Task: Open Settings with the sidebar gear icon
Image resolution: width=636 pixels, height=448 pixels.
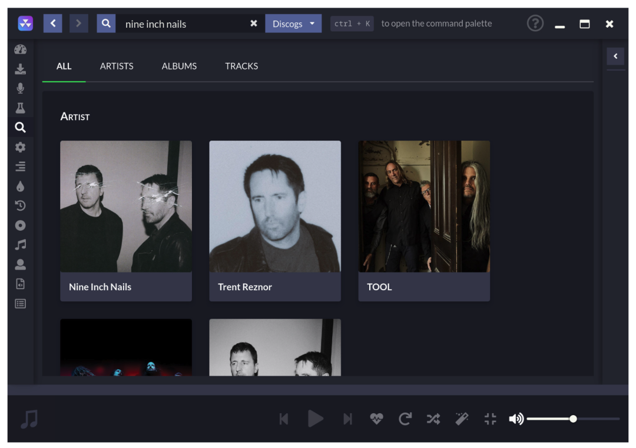Action: [x=20, y=147]
